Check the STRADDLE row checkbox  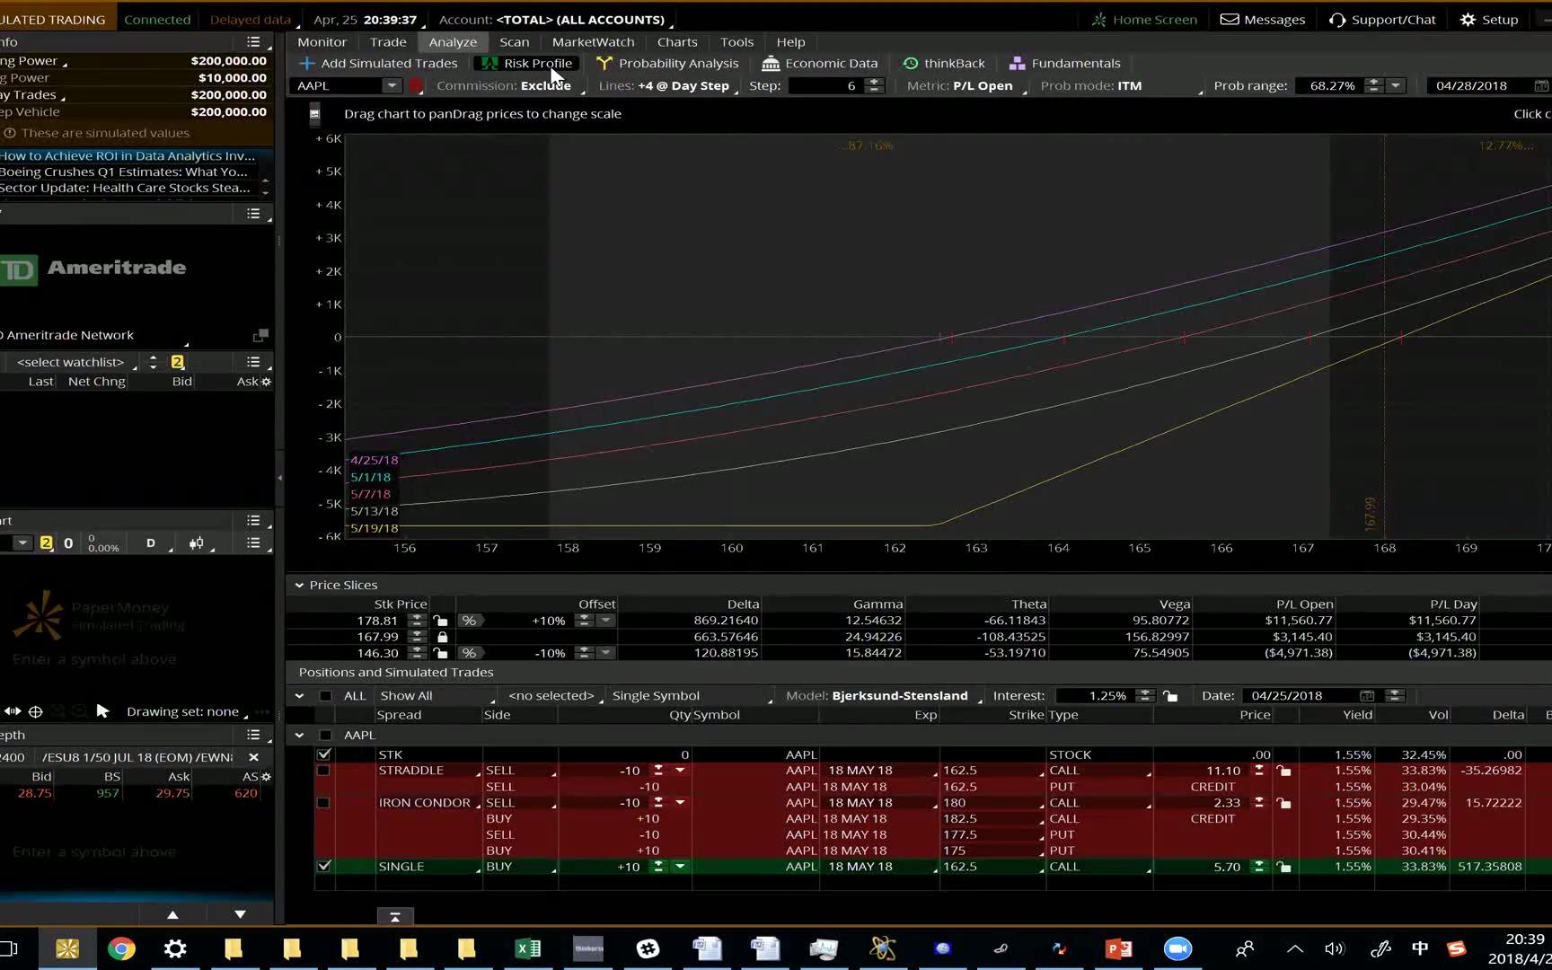click(323, 771)
